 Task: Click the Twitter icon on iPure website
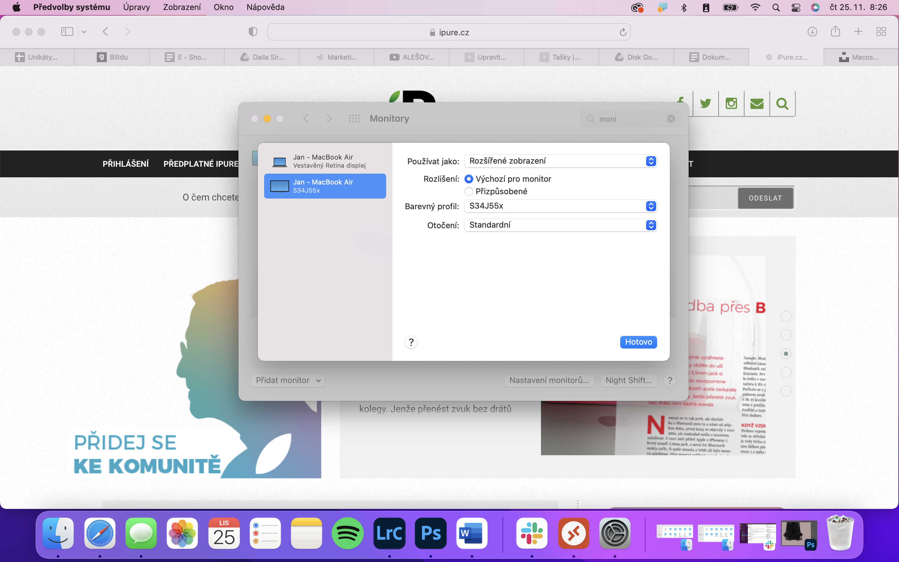pyautogui.click(x=705, y=104)
